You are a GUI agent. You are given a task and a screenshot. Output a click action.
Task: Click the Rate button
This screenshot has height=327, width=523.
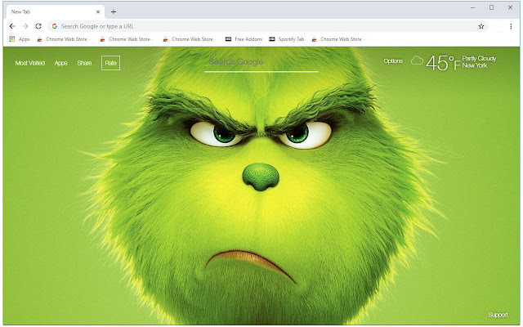point(111,63)
